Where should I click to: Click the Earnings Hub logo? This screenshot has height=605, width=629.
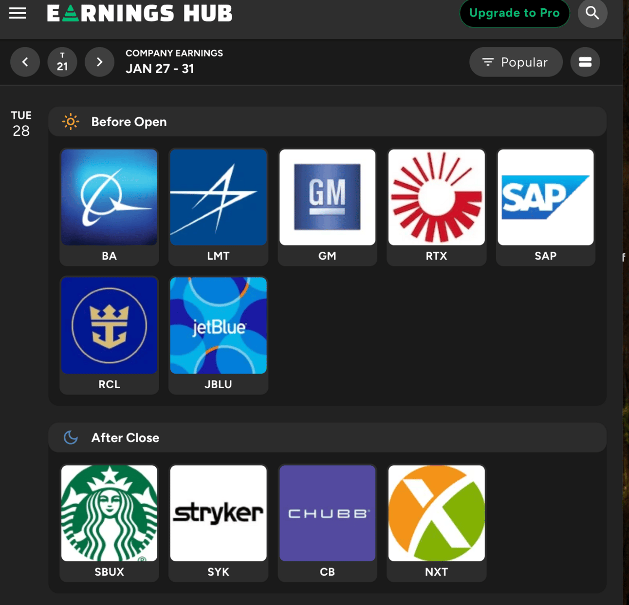coord(140,13)
